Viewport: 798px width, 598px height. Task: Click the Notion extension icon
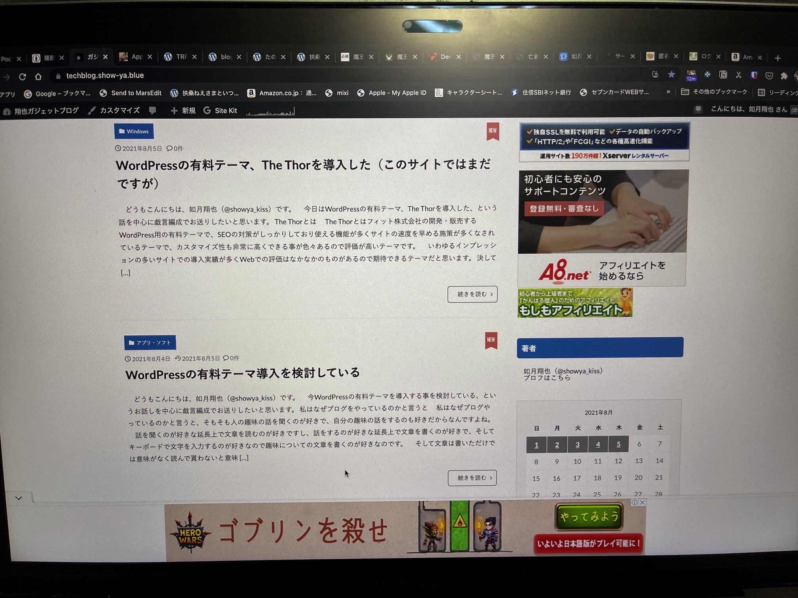(723, 75)
